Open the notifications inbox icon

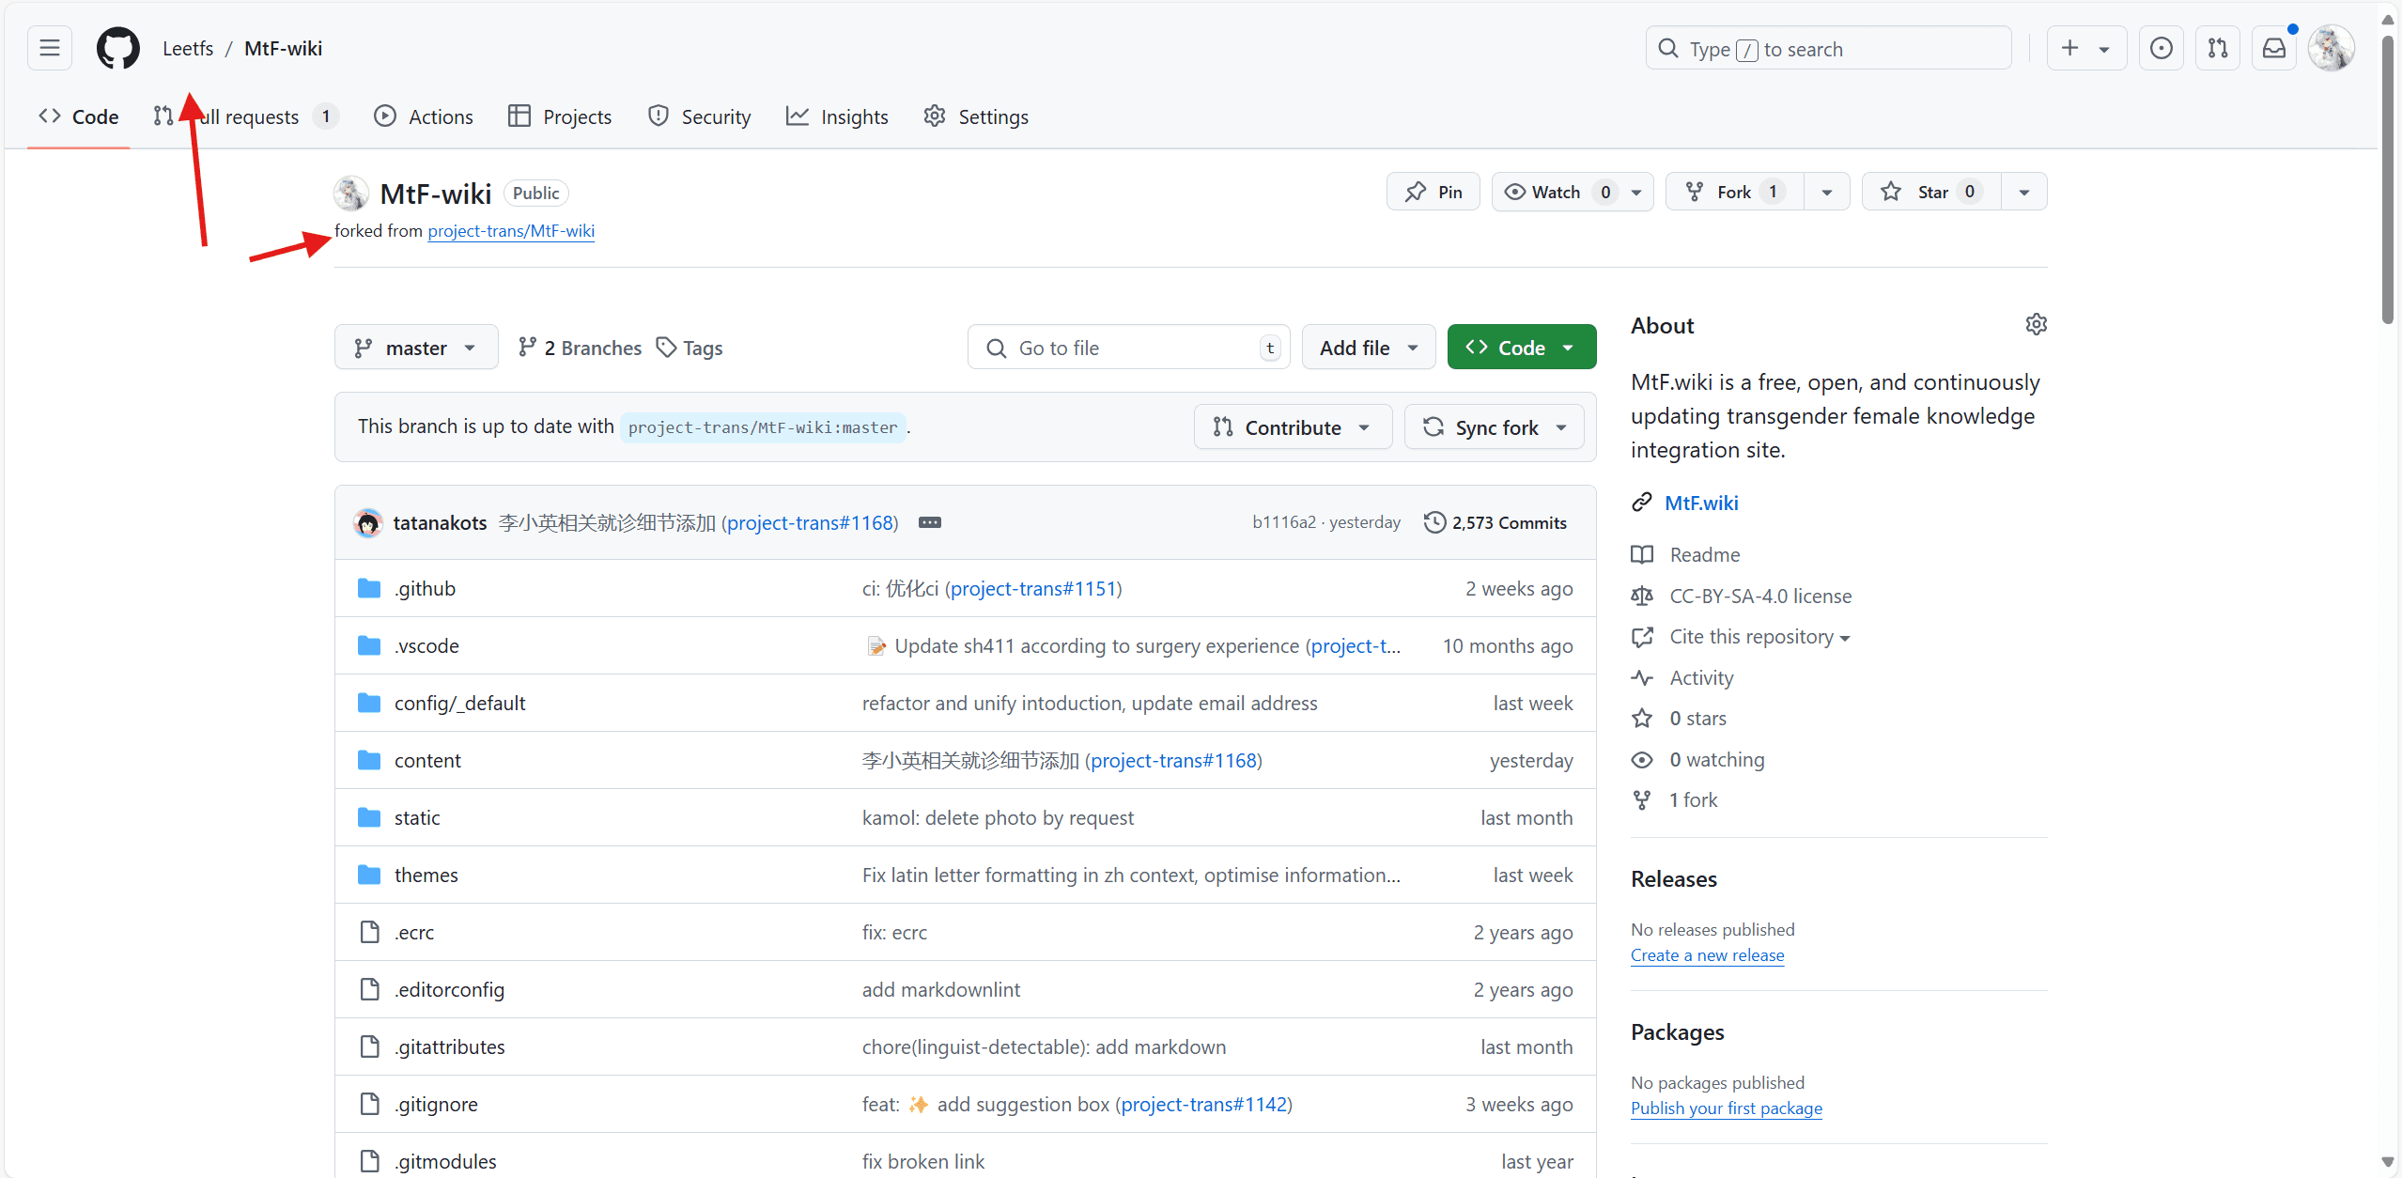(x=2273, y=48)
